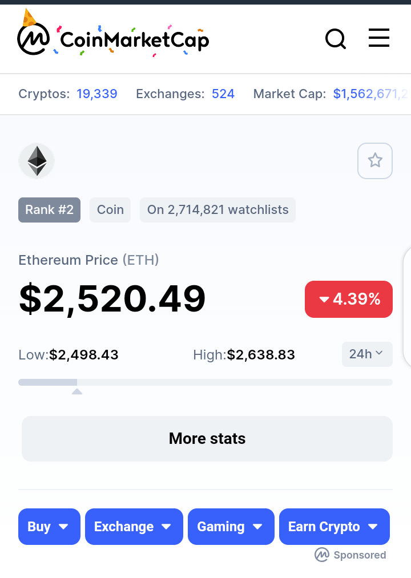Add Ethereum to watchlist with star
The width and height of the screenshot is (411, 578).
tap(375, 161)
